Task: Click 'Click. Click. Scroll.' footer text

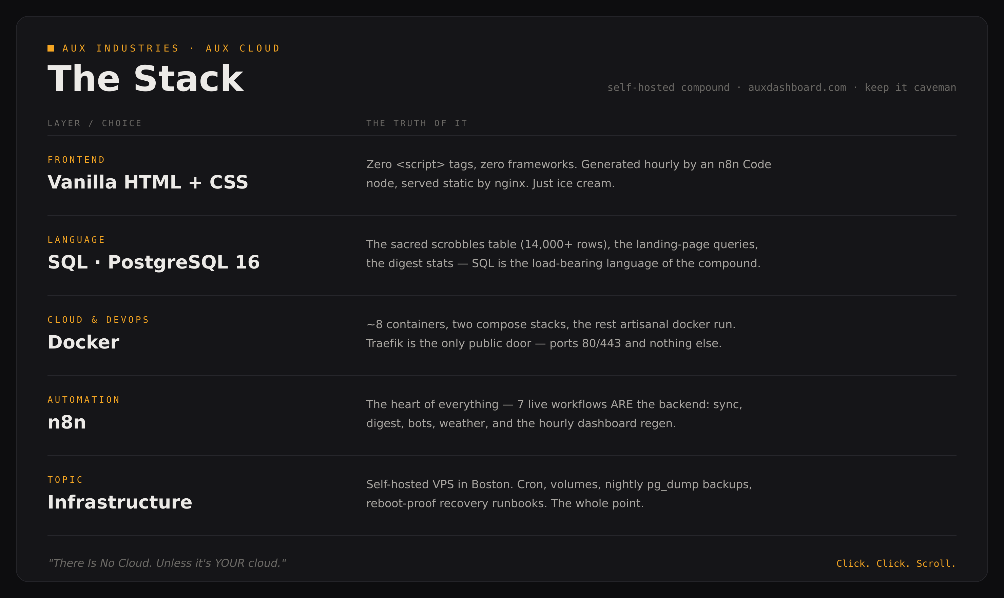Action: (896, 563)
